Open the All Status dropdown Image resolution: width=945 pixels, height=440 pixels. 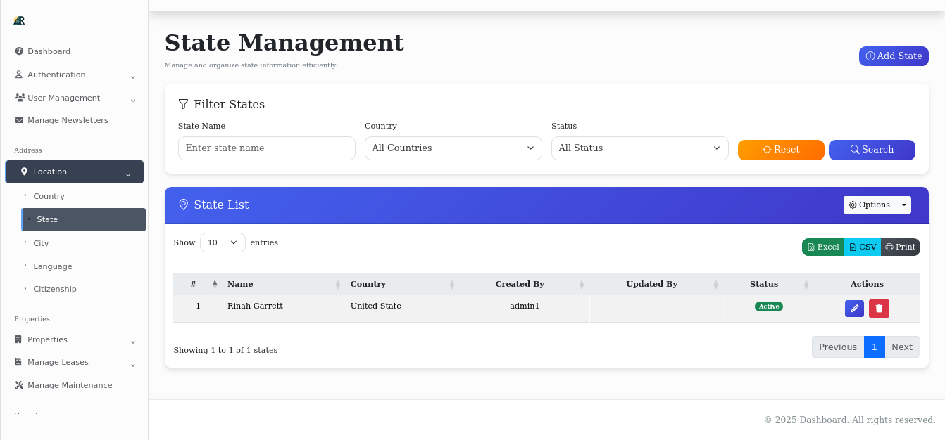click(639, 148)
